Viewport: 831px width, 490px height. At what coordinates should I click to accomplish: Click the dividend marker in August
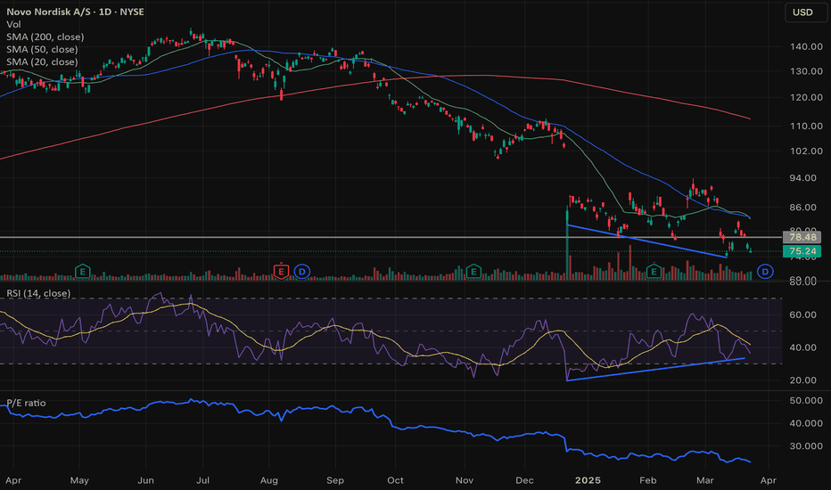tap(301, 272)
